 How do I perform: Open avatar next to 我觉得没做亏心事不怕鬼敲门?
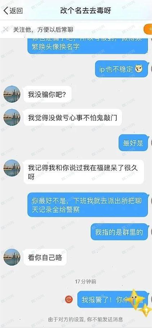point(12,117)
